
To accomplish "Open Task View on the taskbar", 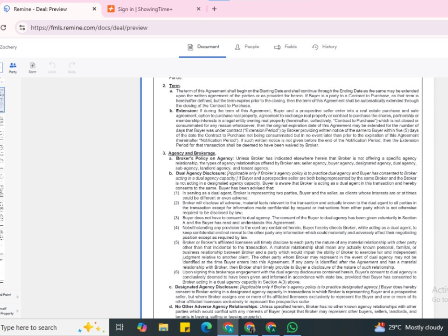I will pos(120,327).
